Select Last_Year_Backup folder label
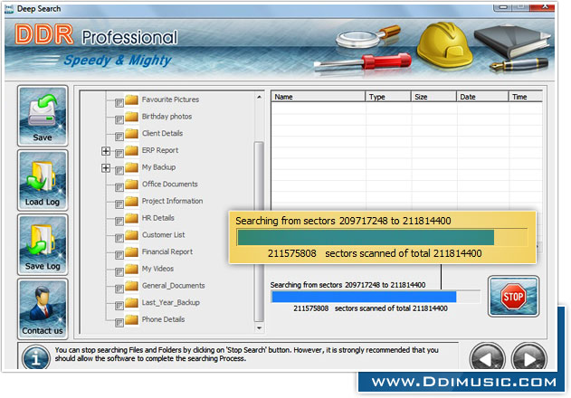Viewport: 571px width, 398px height. point(170,303)
